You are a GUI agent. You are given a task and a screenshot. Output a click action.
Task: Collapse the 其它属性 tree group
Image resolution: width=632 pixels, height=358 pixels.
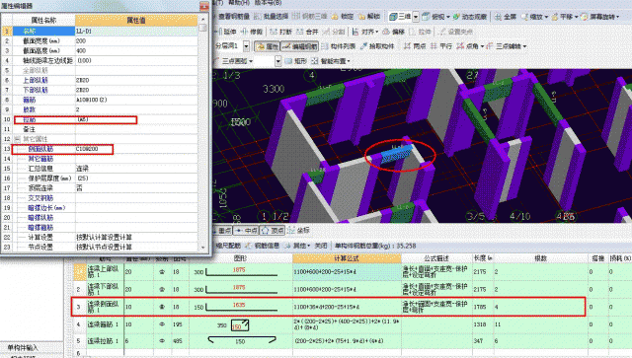coord(18,139)
